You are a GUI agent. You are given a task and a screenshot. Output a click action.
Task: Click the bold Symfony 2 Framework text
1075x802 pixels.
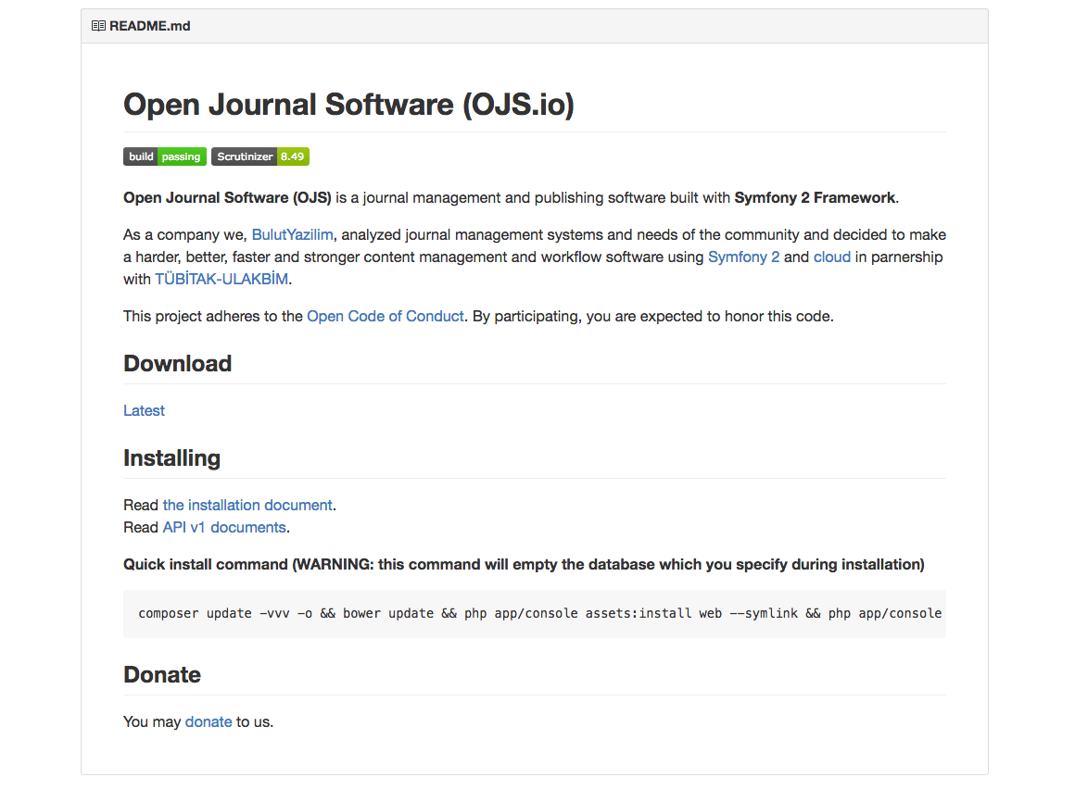tap(815, 197)
